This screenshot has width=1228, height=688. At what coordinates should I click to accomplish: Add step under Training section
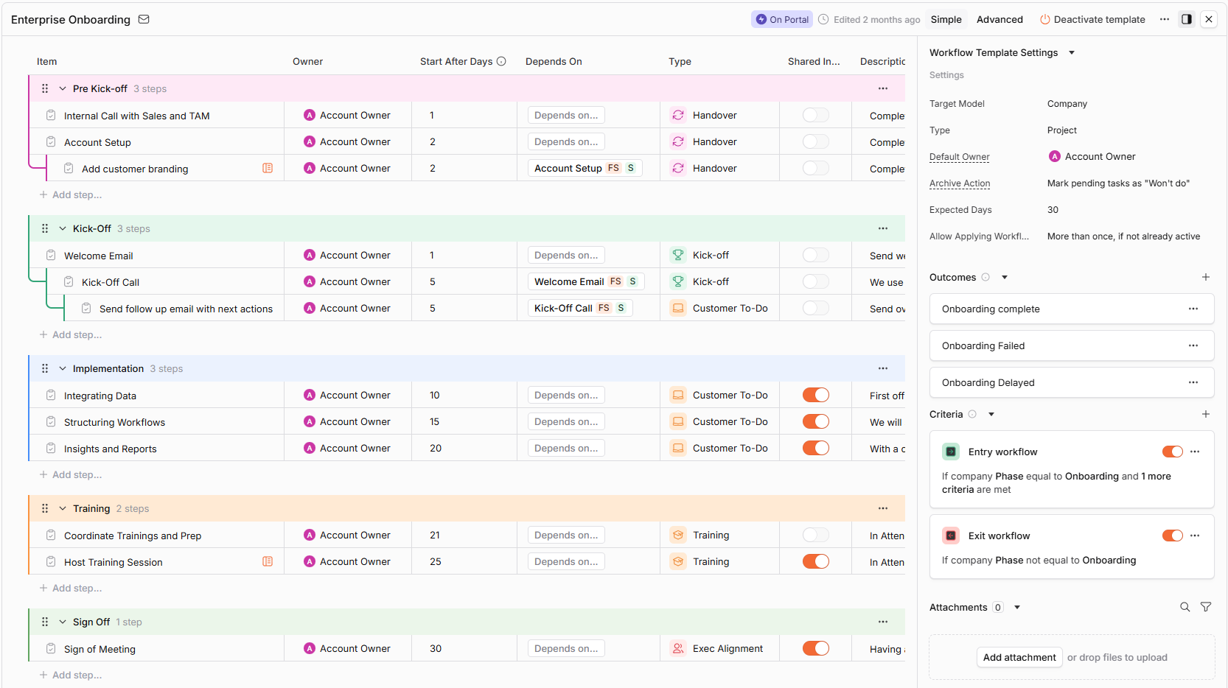71,588
